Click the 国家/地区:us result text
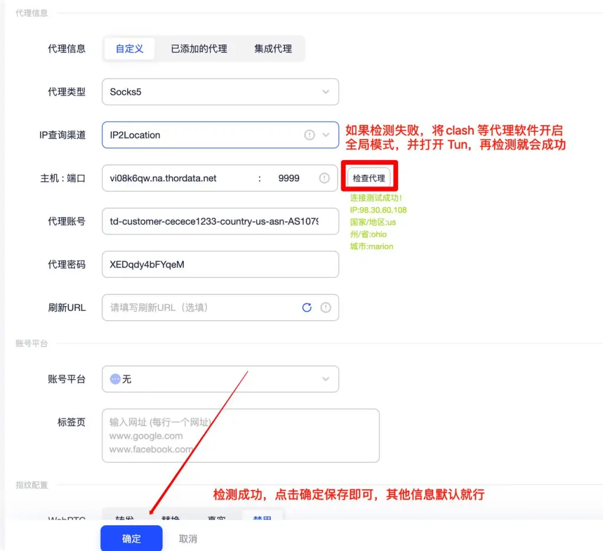 [x=373, y=223]
